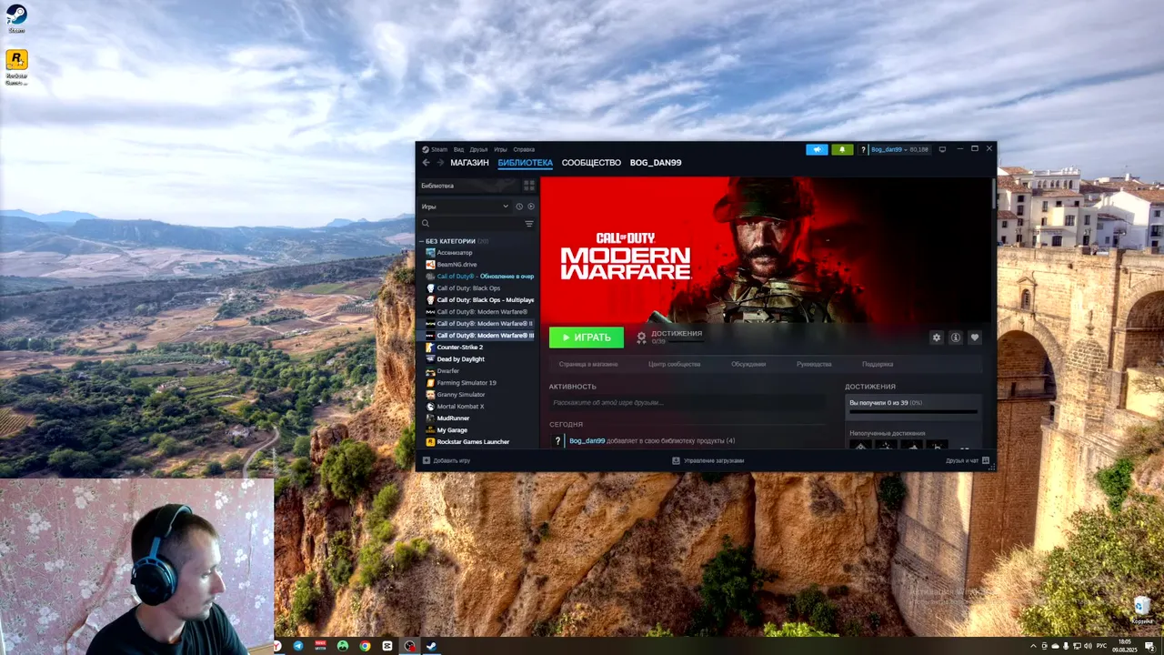Click the Steam taskbar icon
The height and width of the screenshot is (655, 1164).
432,646
